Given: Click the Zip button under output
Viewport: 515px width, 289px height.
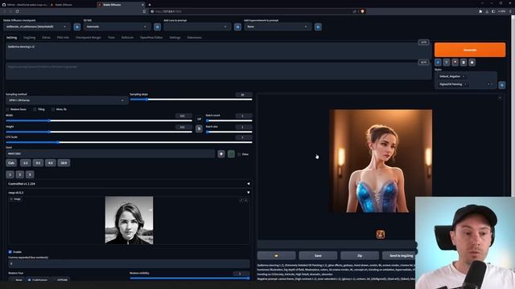Looking at the screenshot, I should coord(360,255).
